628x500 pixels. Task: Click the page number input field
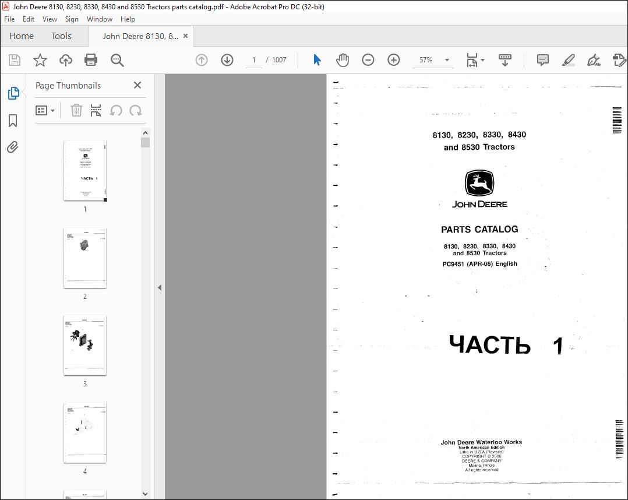coord(253,60)
